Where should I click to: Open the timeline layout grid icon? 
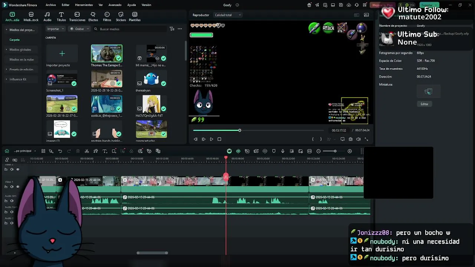click(x=43, y=151)
